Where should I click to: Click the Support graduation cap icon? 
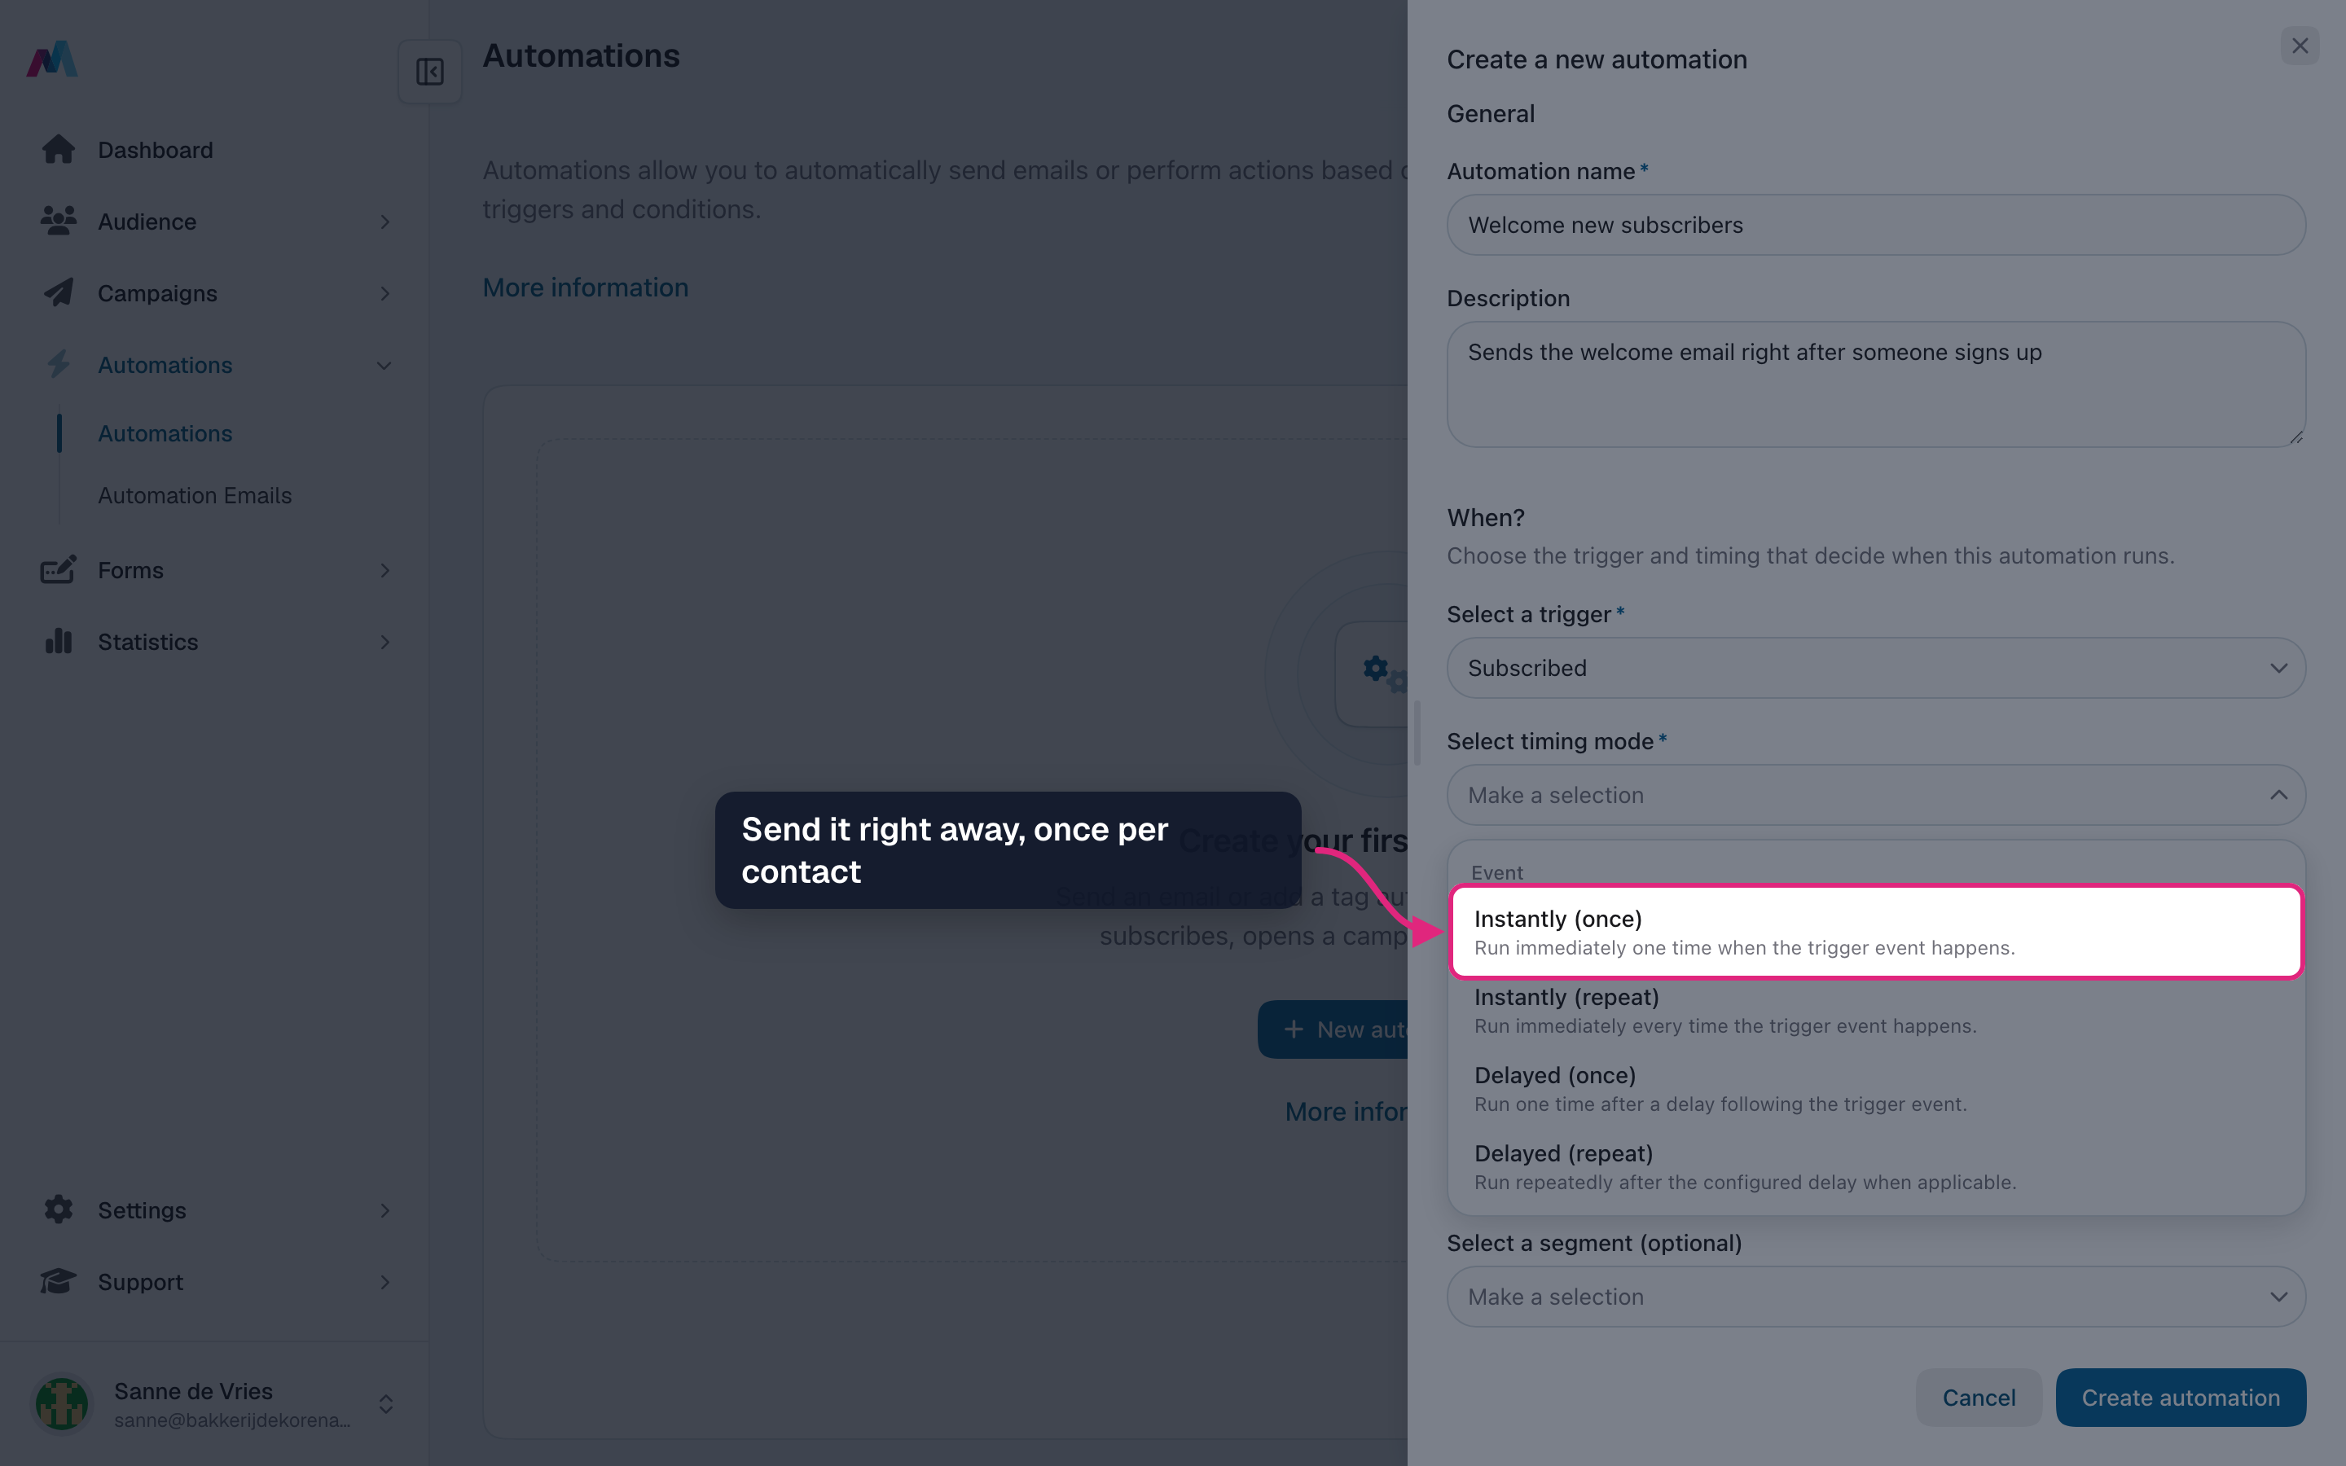click(58, 1282)
